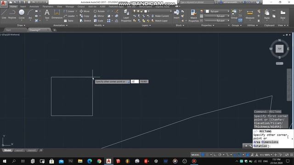The image size is (294, 165).
Task: Open the AutoCAD application menu logo
Action: 4,3
